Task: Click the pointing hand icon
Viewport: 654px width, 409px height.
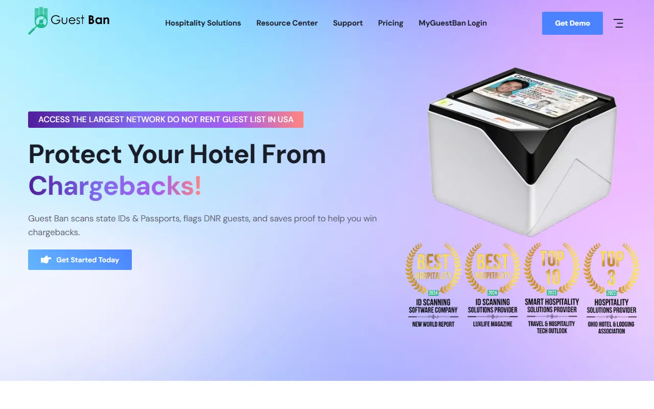Action: pyautogui.click(x=46, y=260)
